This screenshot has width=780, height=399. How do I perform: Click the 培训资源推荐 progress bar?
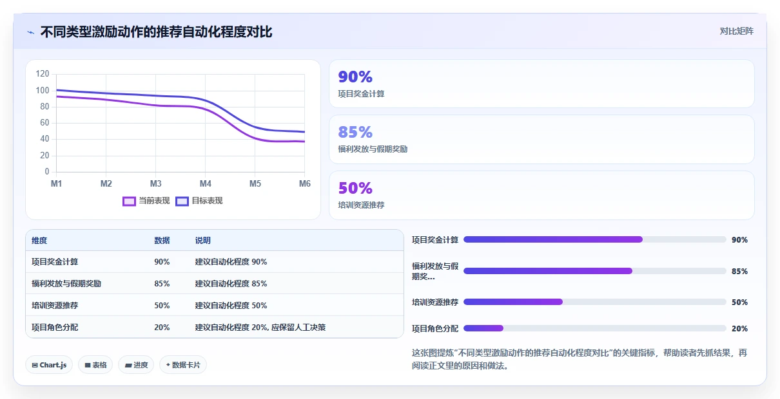tap(595, 302)
